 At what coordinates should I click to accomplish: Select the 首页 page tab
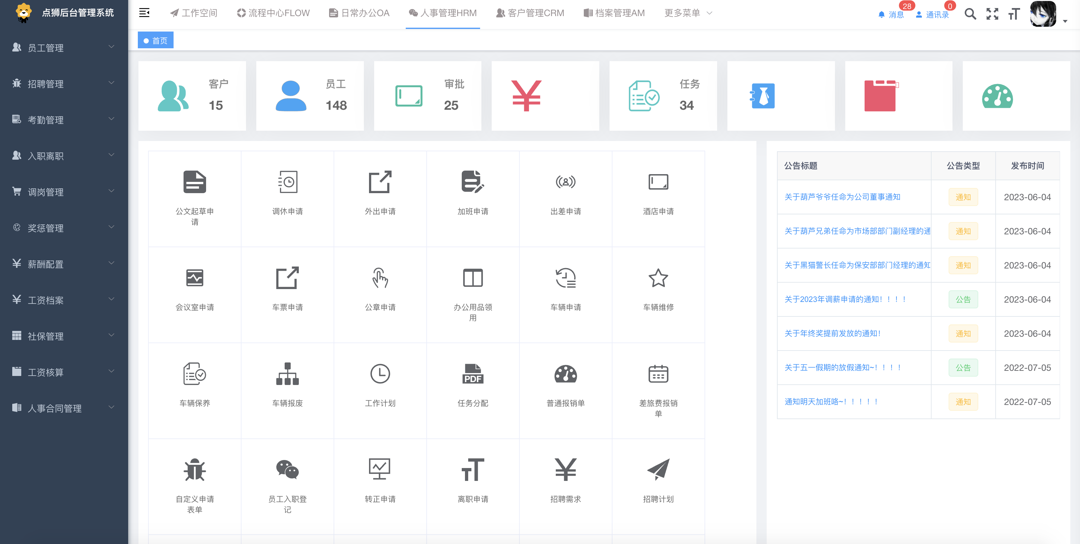[x=156, y=40]
